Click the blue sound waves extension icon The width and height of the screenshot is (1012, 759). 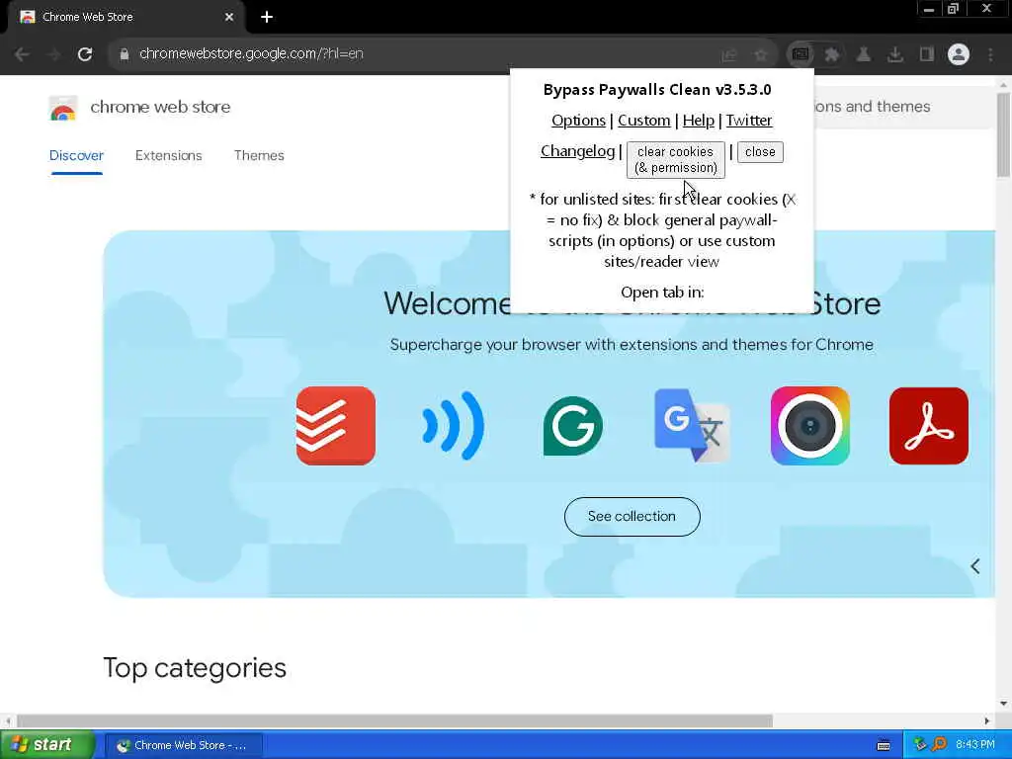[453, 426]
